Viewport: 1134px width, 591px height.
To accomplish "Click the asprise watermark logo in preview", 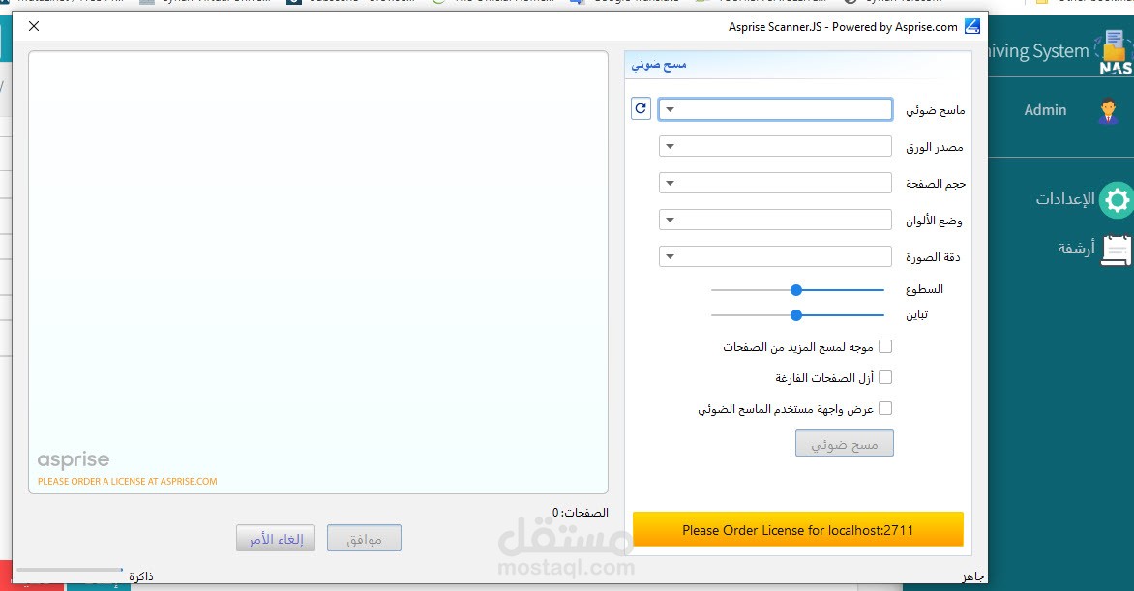I will [74, 460].
